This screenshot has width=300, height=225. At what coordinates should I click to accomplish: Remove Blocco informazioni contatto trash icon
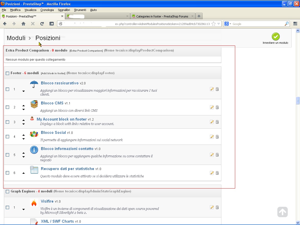(x=217, y=155)
